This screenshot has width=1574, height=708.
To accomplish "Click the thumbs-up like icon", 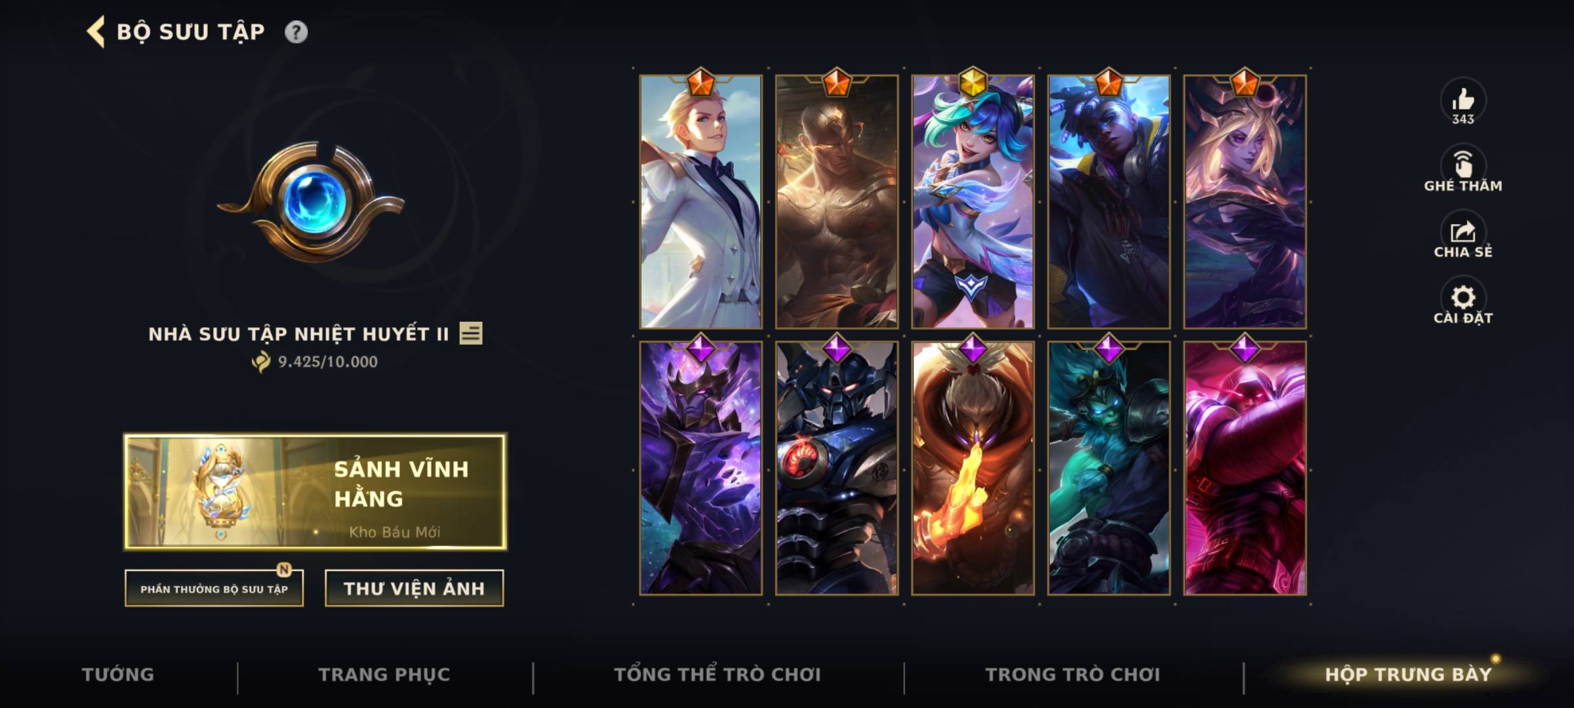I will pos(1463,99).
